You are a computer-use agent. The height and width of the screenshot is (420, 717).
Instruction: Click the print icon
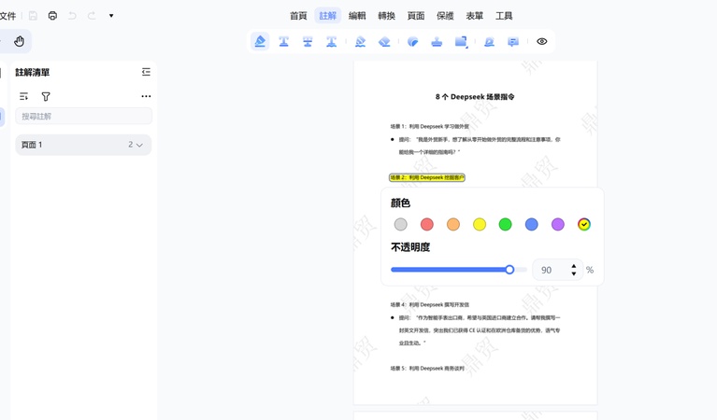click(x=52, y=16)
